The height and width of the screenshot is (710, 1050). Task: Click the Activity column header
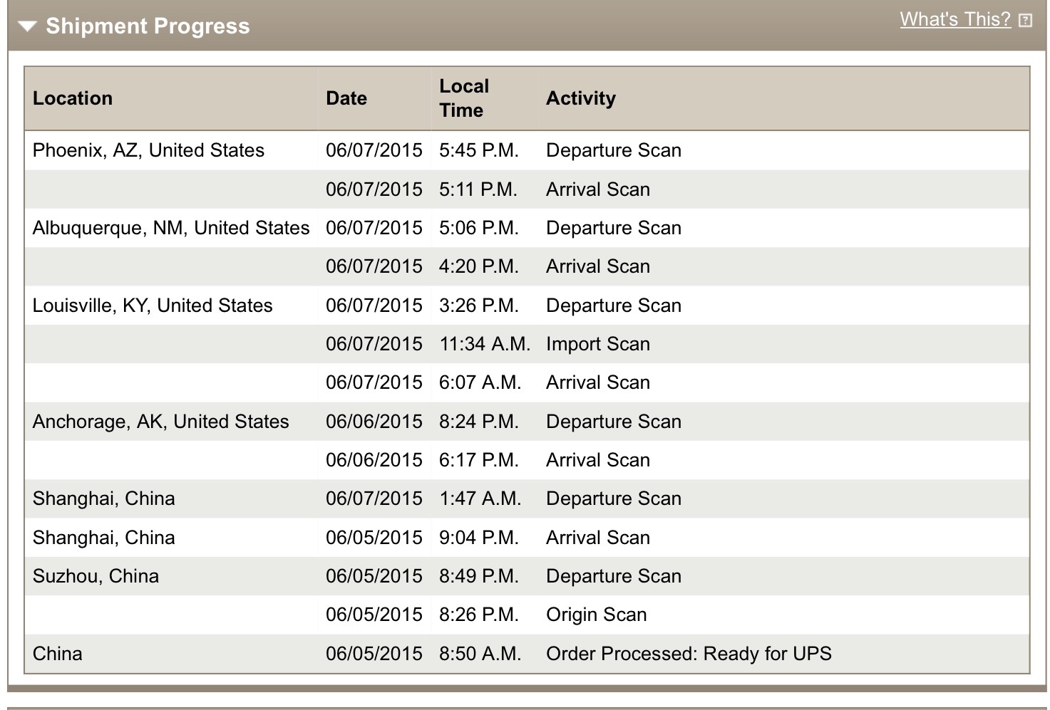pos(581,98)
